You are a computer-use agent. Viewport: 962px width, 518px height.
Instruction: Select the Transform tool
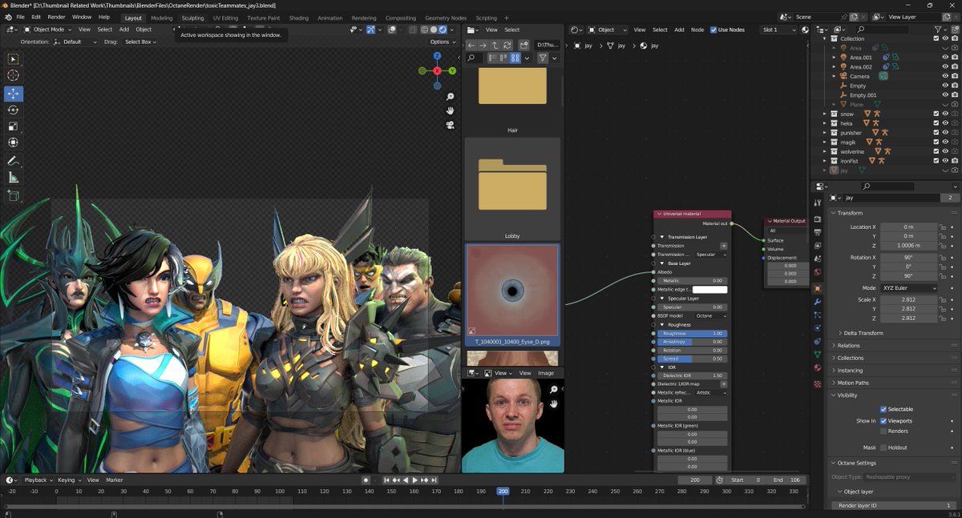14,143
